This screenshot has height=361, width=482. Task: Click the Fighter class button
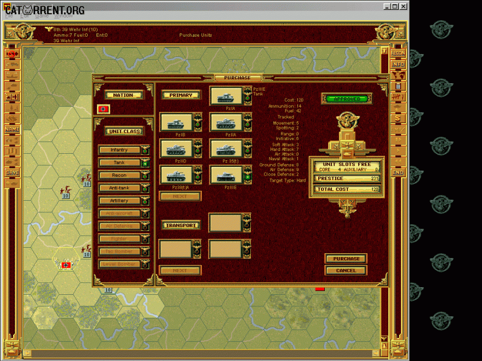click(x=119, y=238)
